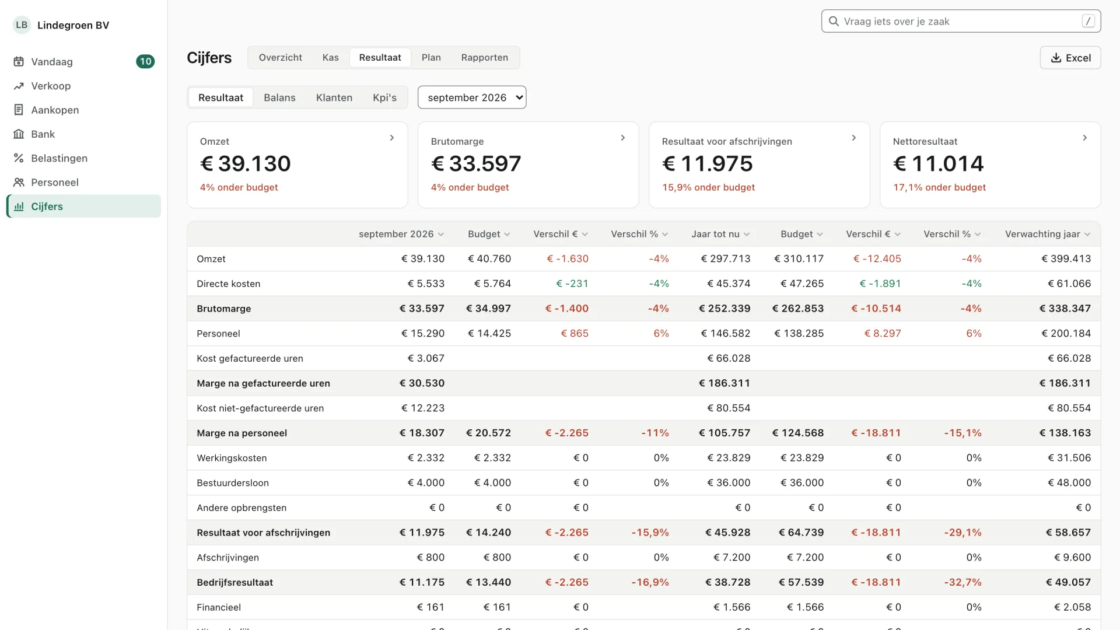Open the Plan tab
1120x630 pixels.
point(431,58)
